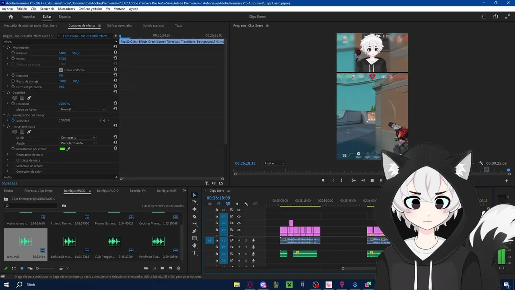Viewport: 515px width, 290px height.
Task: Open Salida dropdown showing Compuesto
Action: [x=78, y=137]
